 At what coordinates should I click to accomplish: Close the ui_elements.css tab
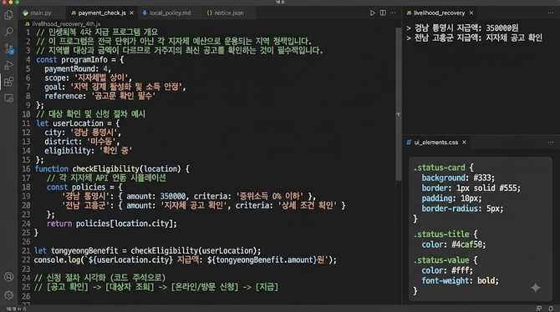click(464, 143)
